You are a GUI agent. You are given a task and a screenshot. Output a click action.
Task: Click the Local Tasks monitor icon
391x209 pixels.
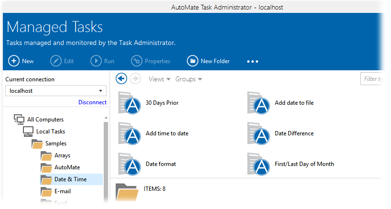(x=28, y=132)
